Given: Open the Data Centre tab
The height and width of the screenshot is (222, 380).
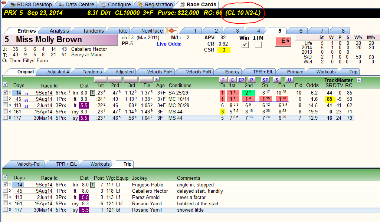Looking at the screenshot, I should 76,4.
